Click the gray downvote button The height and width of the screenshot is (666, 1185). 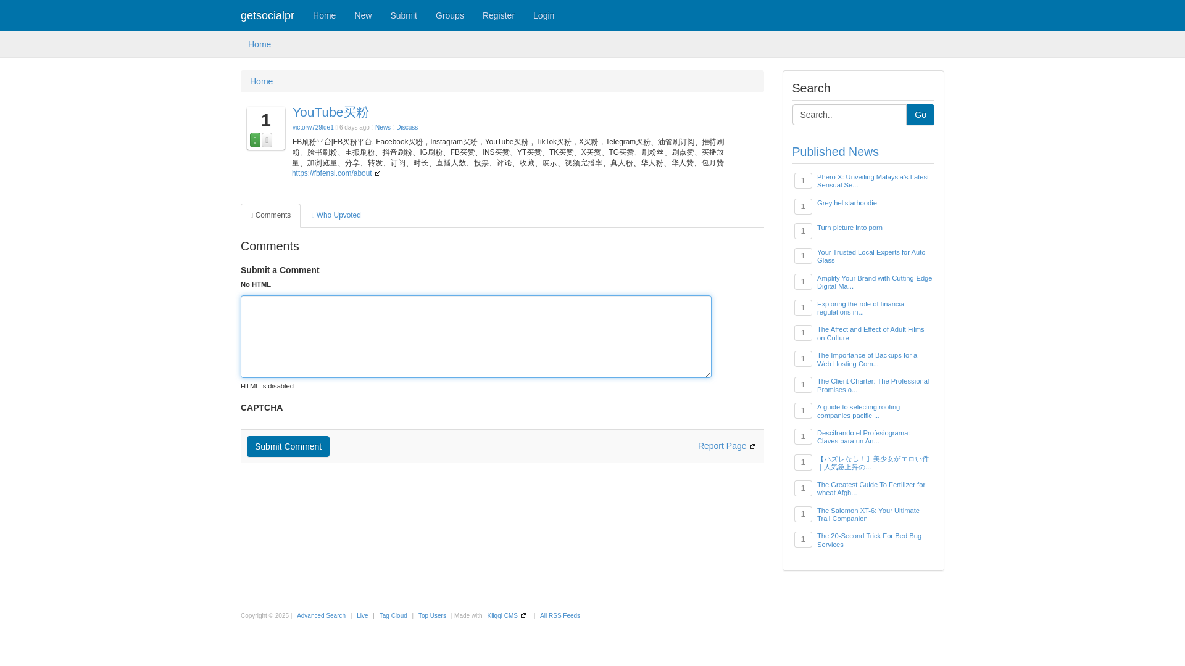(x=267, y=140)
